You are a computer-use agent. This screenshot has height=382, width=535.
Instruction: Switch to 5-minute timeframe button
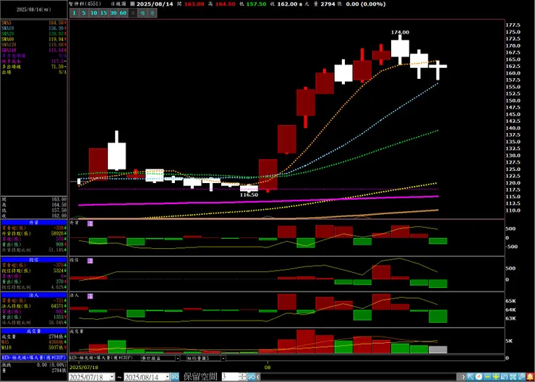(x=84, y=13)
